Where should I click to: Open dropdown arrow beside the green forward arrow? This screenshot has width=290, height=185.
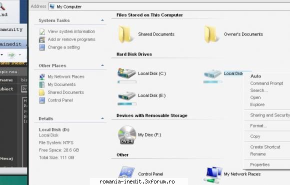tap(20, 55)
